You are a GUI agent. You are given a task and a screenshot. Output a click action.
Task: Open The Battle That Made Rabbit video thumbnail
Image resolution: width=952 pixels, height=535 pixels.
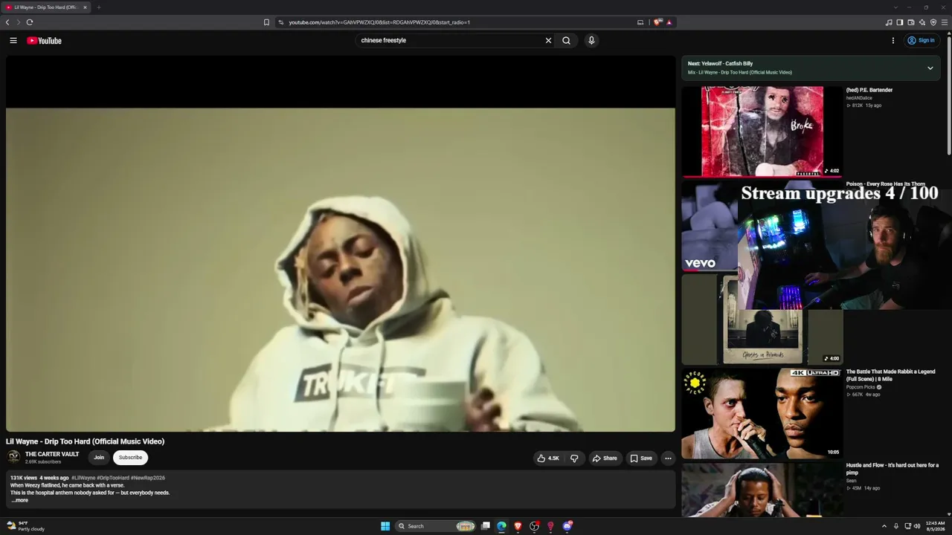[762, 414]
